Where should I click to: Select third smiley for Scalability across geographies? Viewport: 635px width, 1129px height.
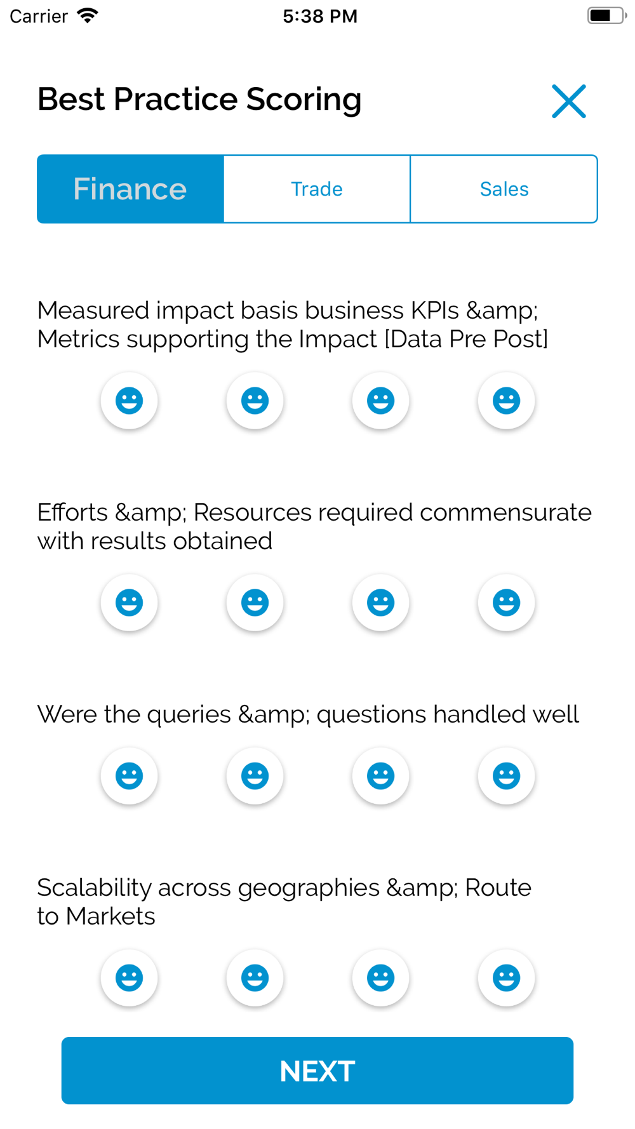pos(380,978)
